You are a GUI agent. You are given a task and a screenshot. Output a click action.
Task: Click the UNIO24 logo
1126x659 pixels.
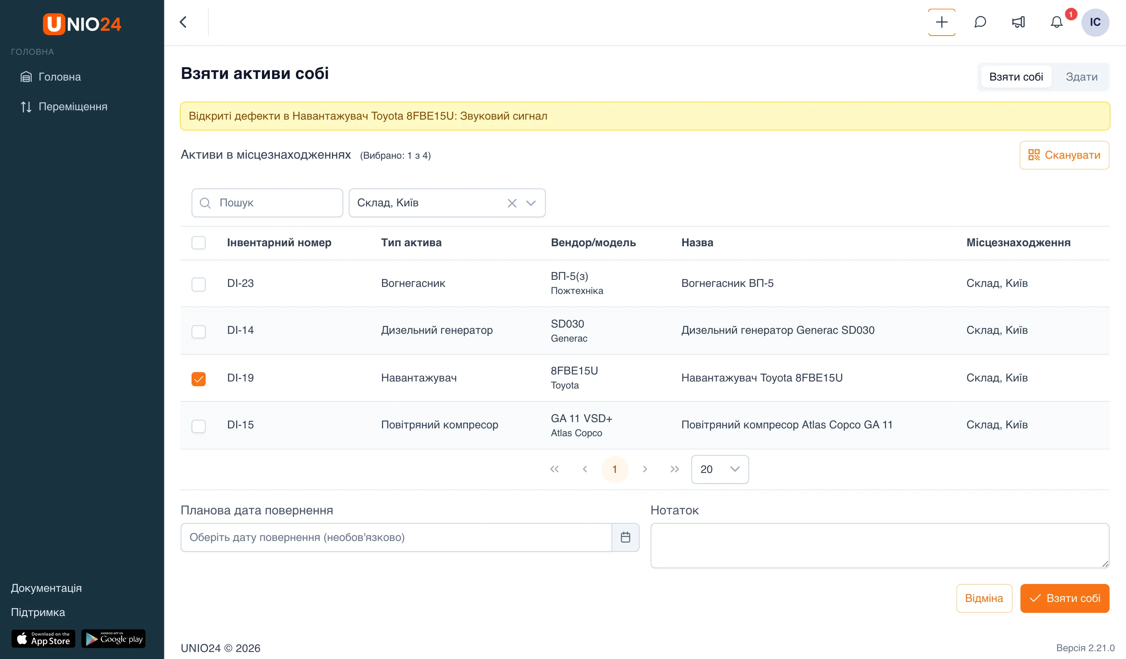coord(82,24)
